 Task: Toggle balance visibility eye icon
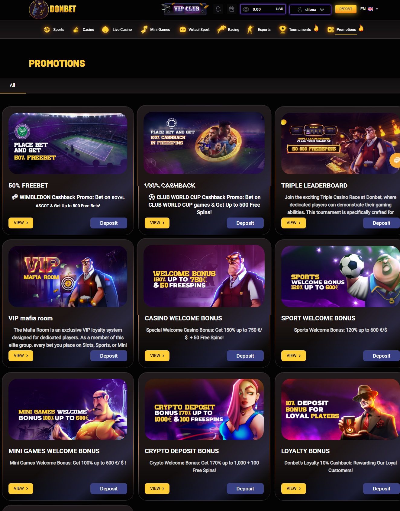pyautogui.click(x=246, y=9)
